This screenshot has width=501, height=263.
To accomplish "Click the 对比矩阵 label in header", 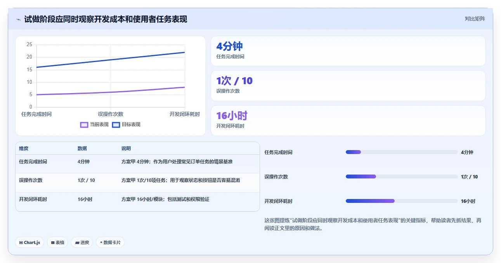I will click(x=475, y=19).
